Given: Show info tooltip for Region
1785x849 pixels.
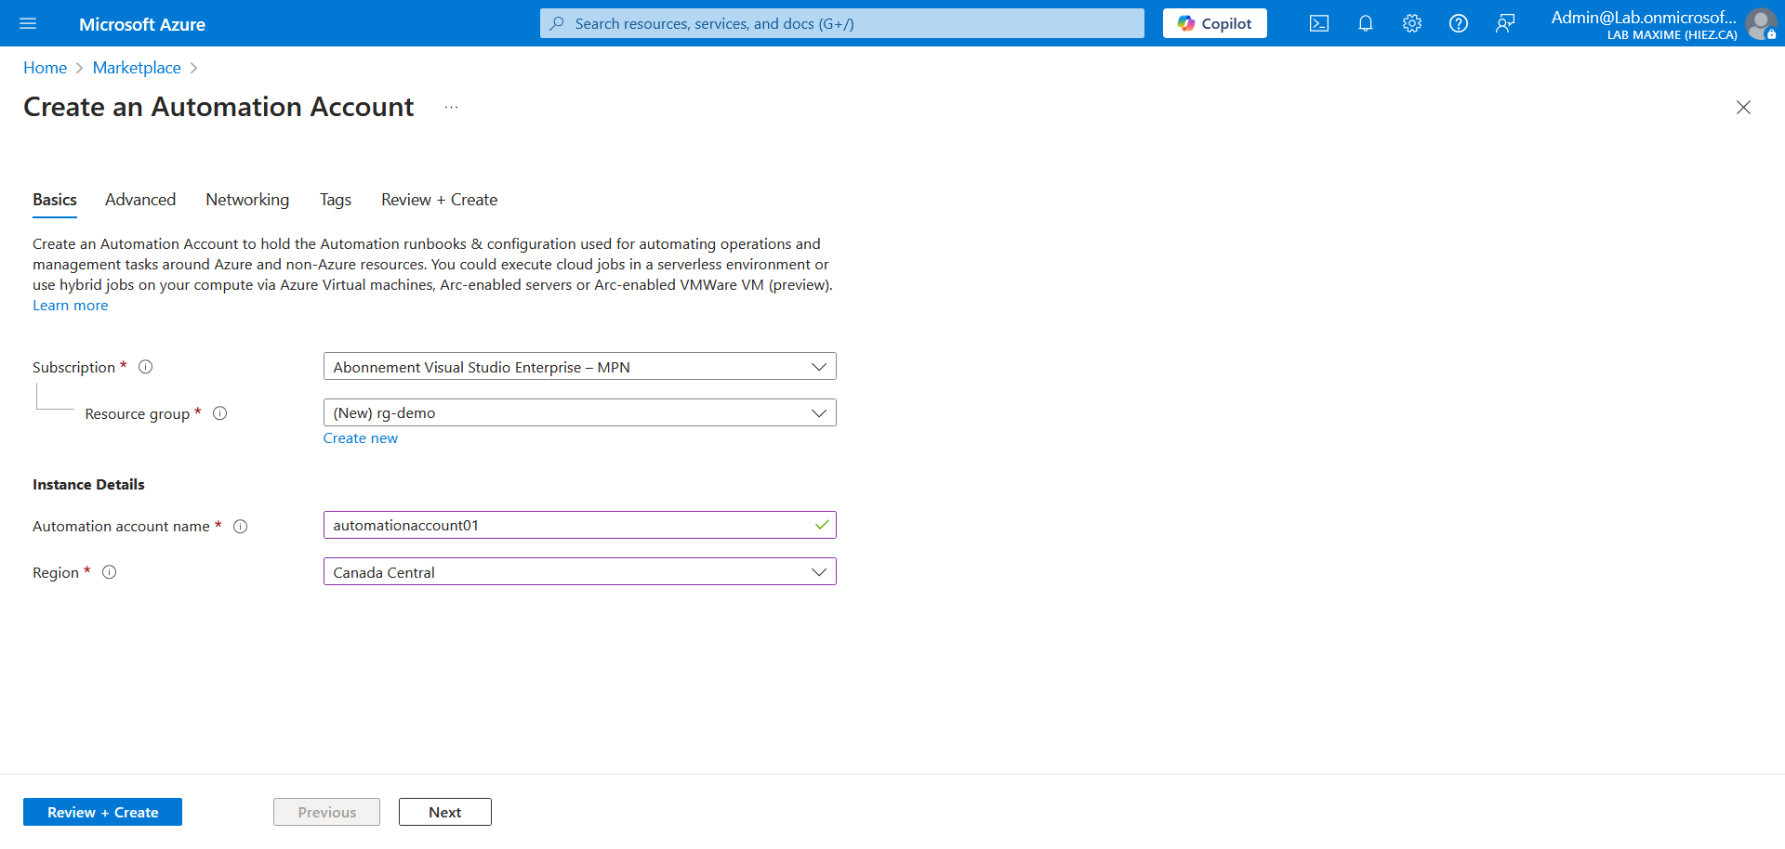Looking at the screenshot, I should 110,572.
